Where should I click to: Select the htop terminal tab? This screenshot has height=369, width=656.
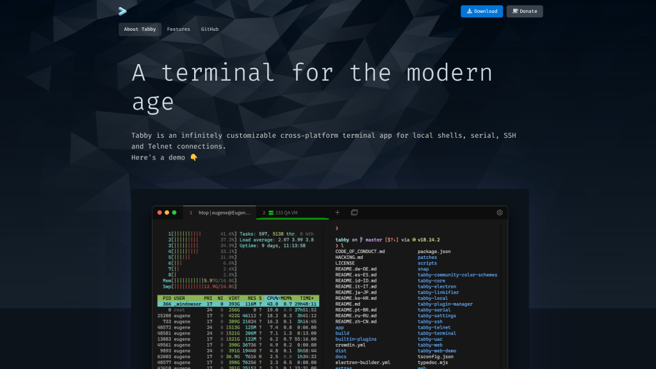tap(220, 213)
